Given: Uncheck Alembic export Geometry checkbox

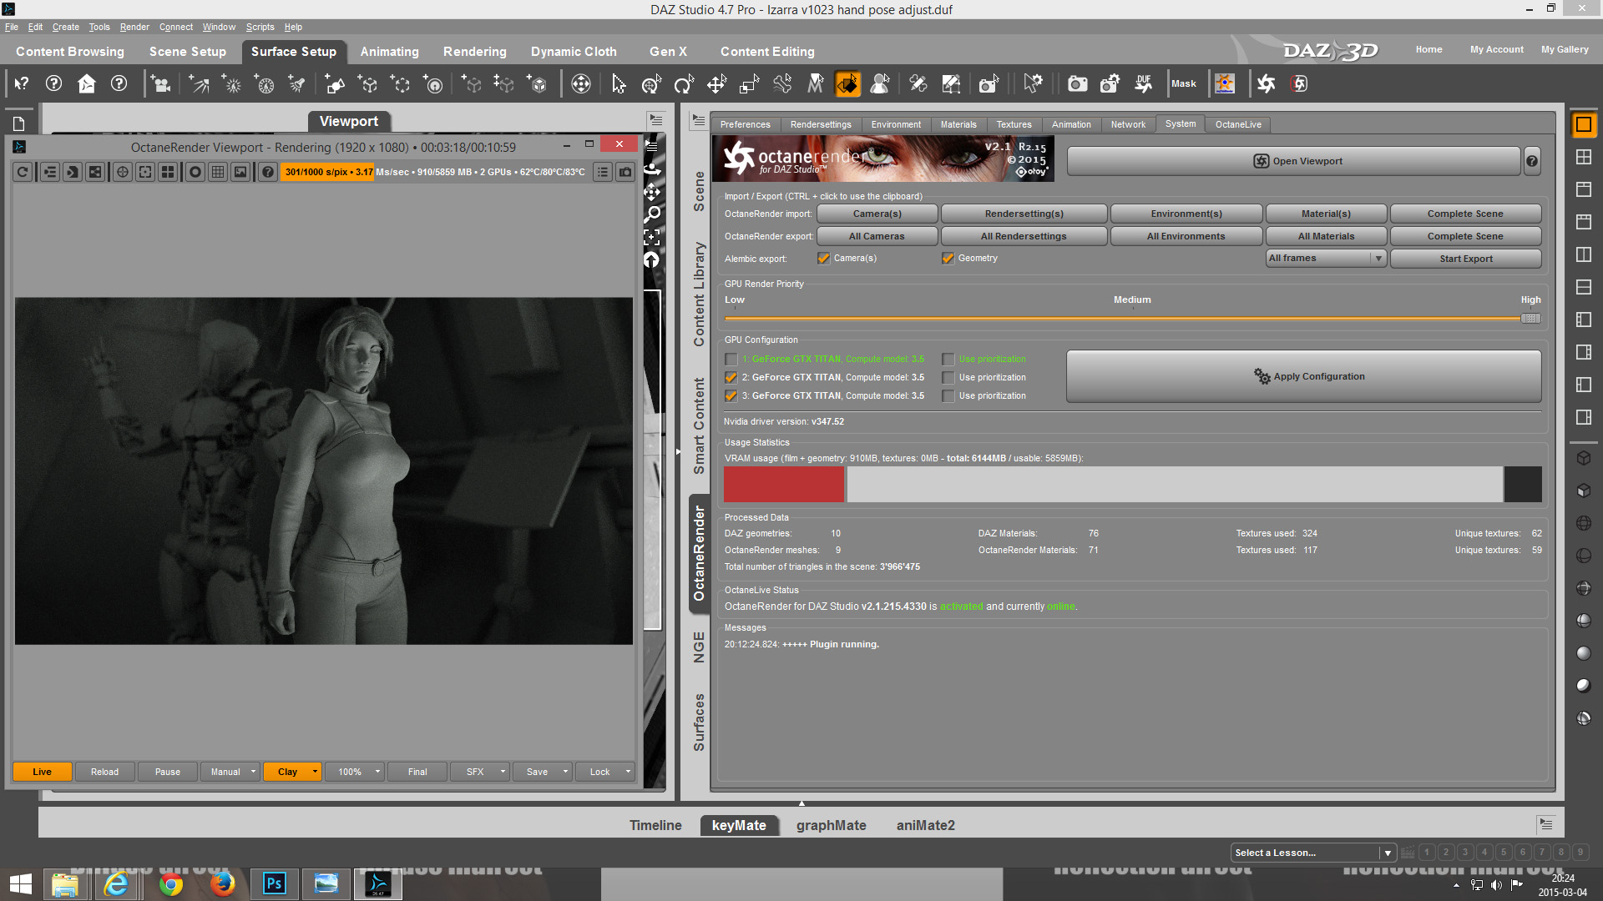Looking at the screenshot, I should [948, 259].
